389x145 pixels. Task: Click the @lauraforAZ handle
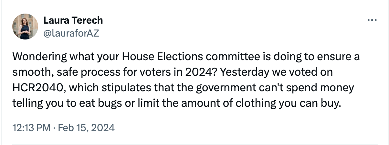(x=71, y=33)
